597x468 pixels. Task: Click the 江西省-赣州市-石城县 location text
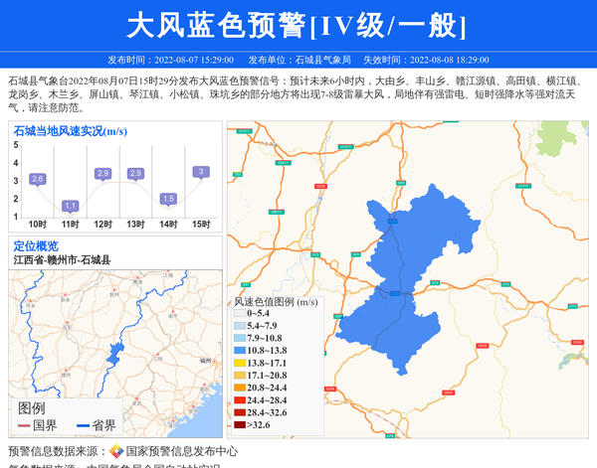click(62, 259)
